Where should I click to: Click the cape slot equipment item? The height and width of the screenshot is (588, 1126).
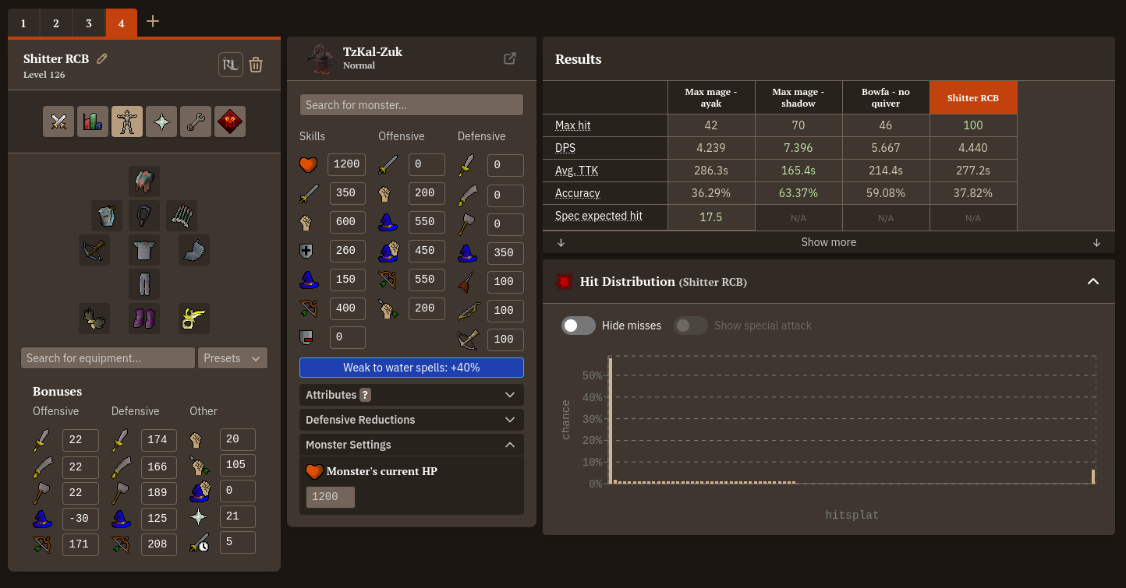point(107,216)
